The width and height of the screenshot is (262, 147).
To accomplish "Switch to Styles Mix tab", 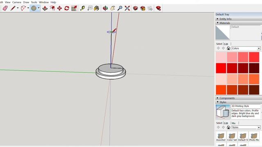I will pos(234,123).
